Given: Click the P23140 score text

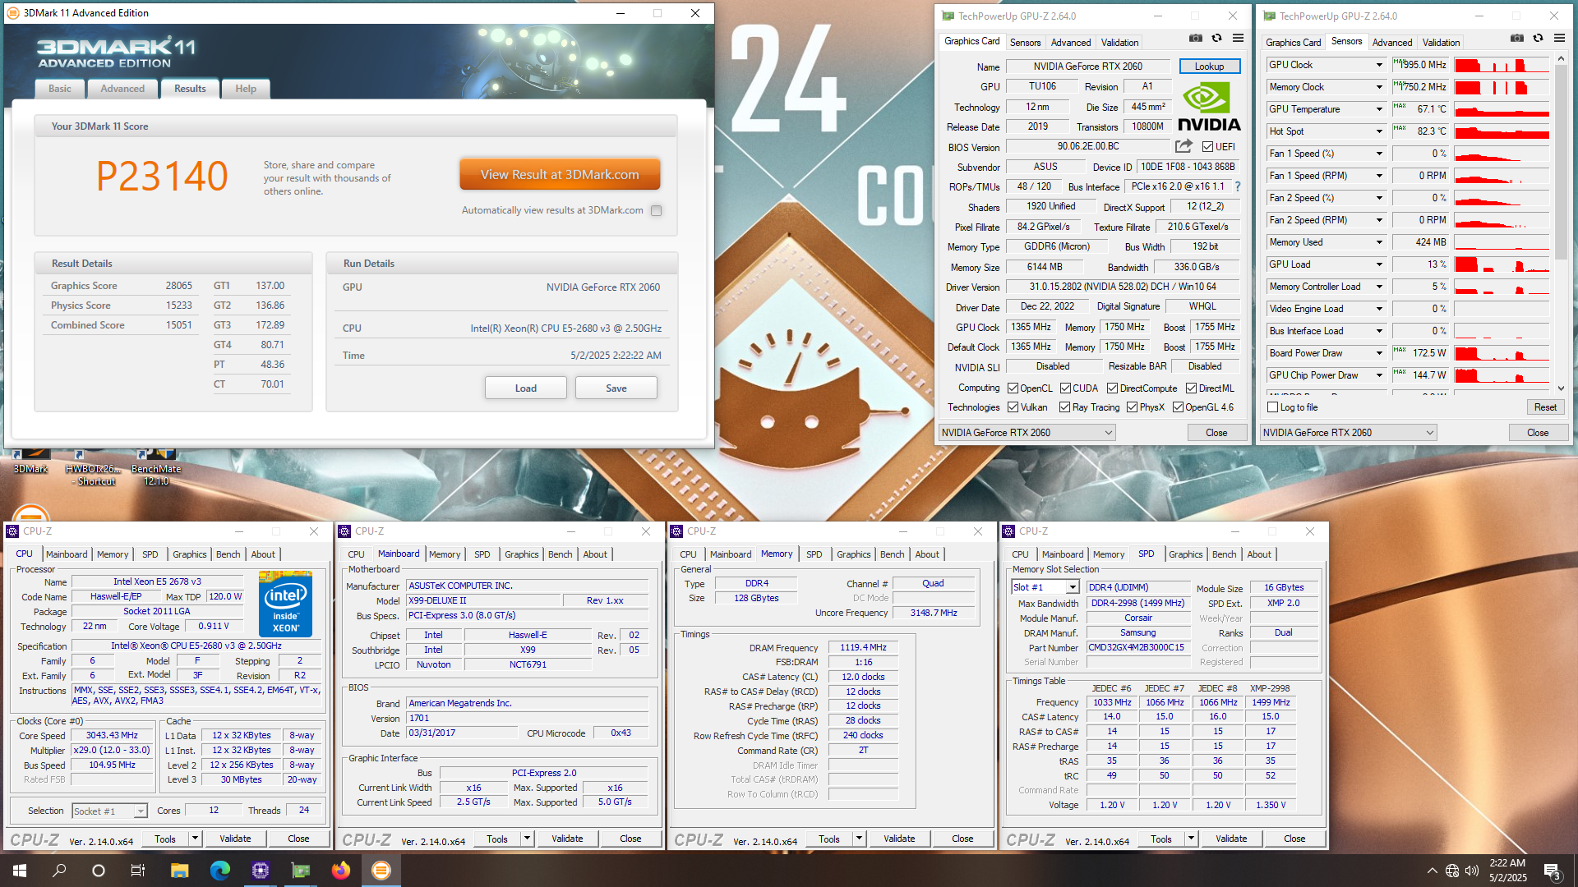Looking at the screenshot, I should coord(162,177).
